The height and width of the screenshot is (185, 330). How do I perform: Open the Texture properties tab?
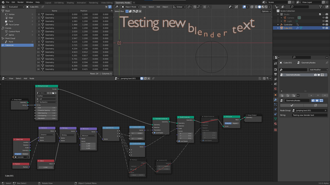275,130
